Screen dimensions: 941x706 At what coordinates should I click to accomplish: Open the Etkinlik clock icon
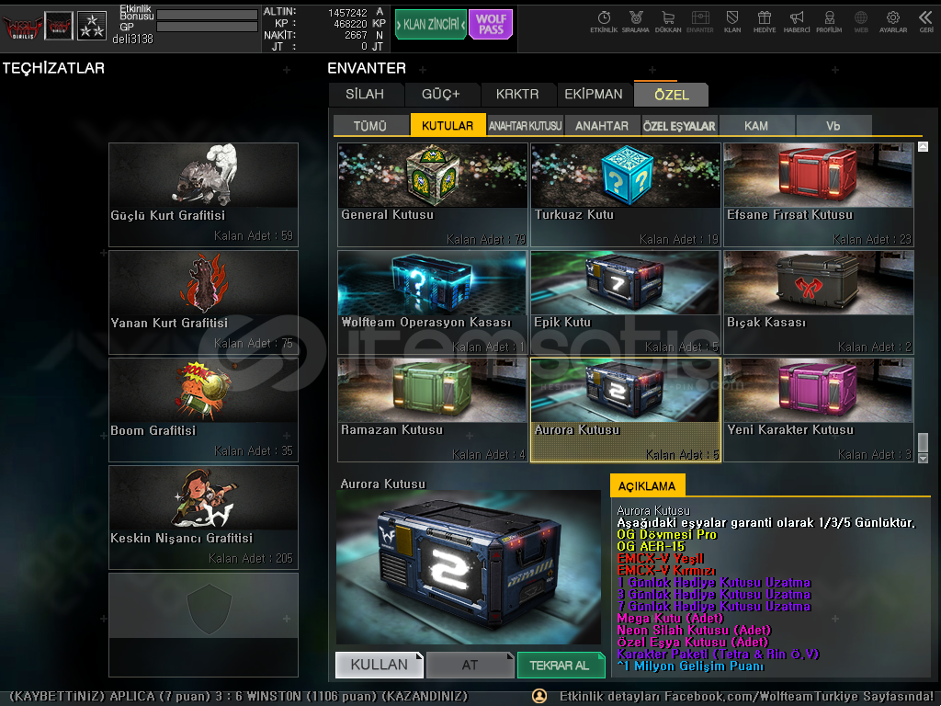604,22
